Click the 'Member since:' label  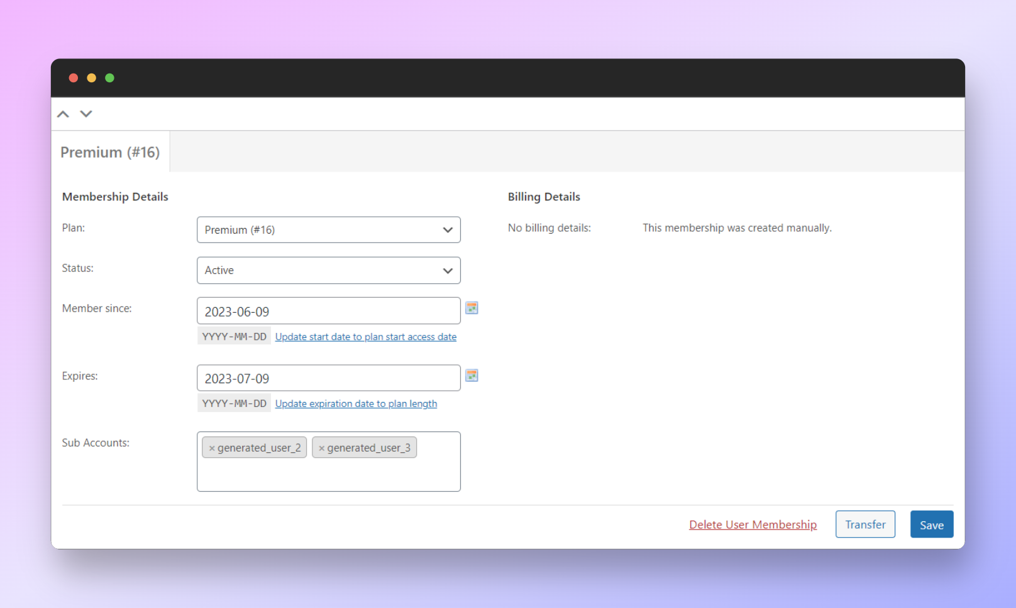coord(97,308)
